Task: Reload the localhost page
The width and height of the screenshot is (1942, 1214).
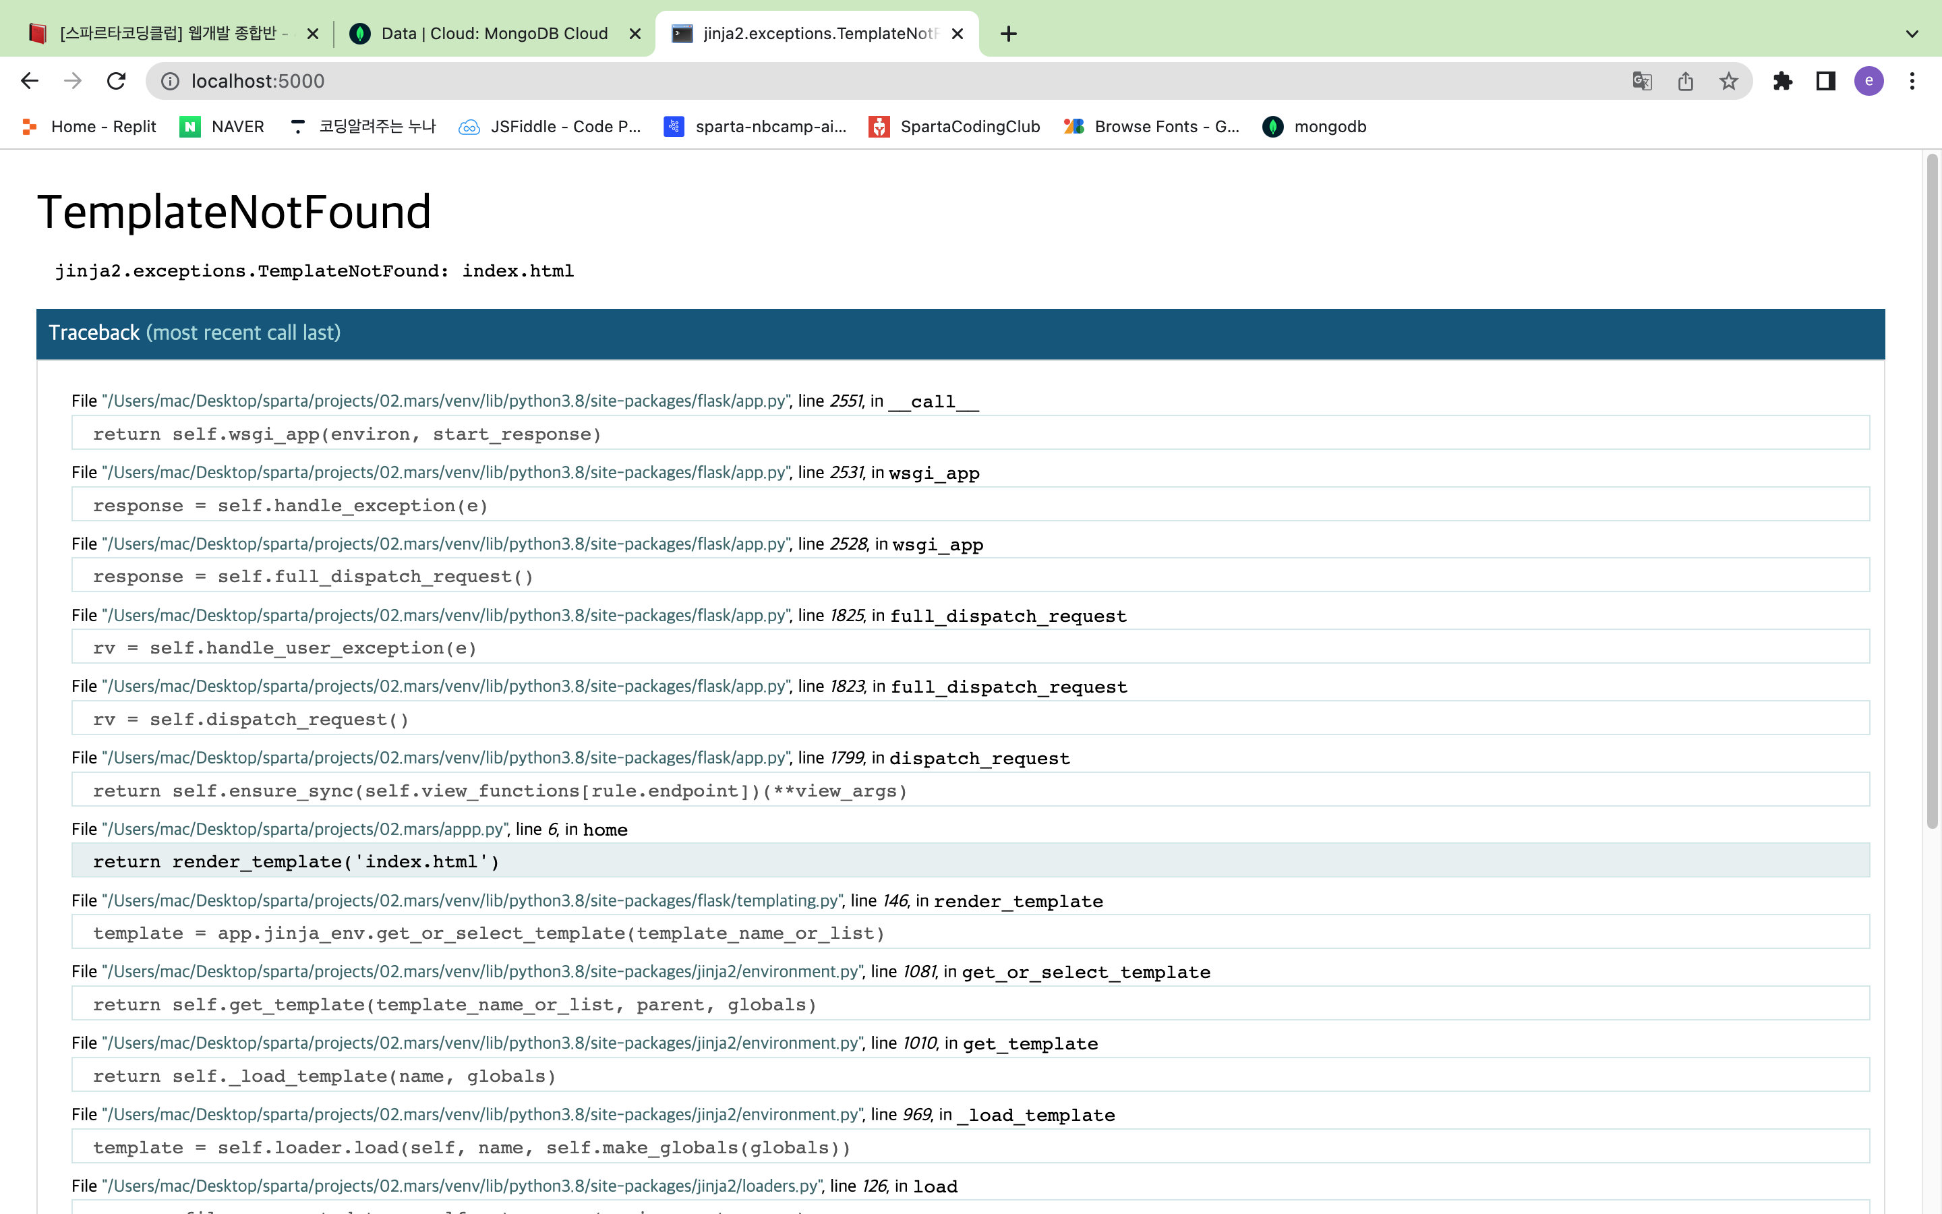Action: [117, 81]
